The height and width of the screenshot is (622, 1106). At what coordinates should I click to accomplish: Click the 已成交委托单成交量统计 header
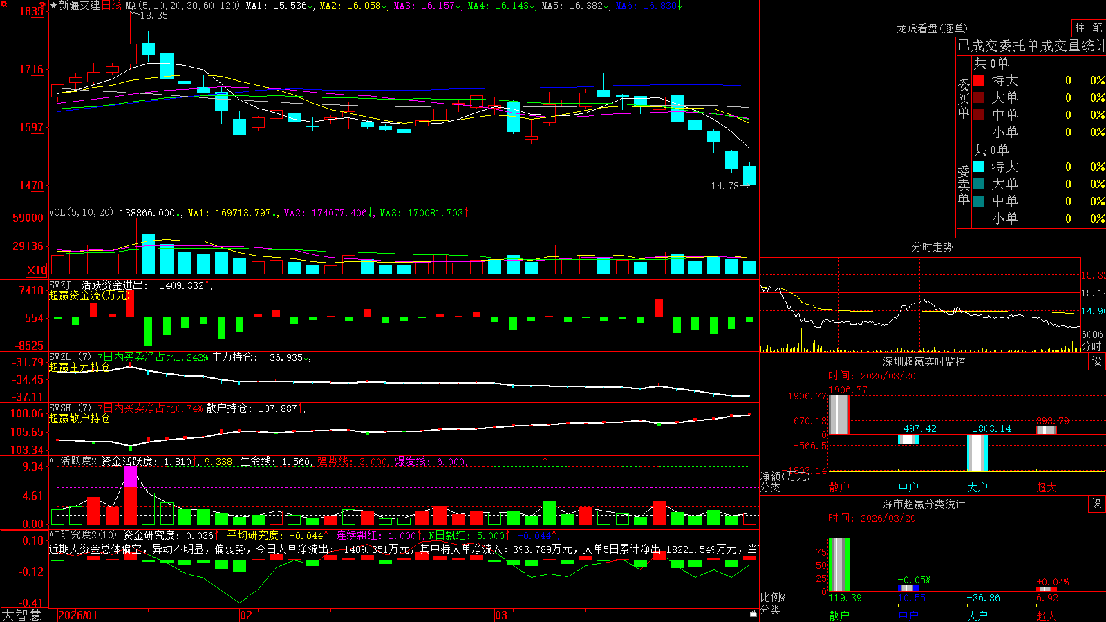pyautogui.click(x=1031, y=46)
